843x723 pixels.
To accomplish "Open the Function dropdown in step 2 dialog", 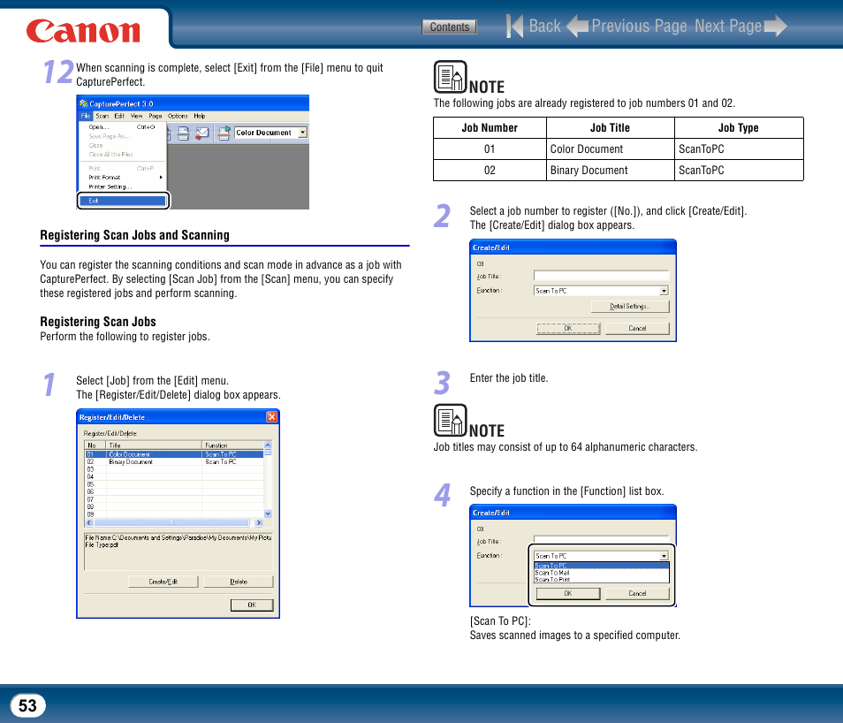I will click(x=664, y=291).
